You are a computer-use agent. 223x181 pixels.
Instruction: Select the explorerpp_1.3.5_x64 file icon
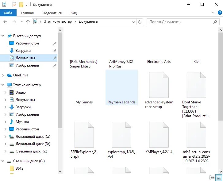click(121, 135)
